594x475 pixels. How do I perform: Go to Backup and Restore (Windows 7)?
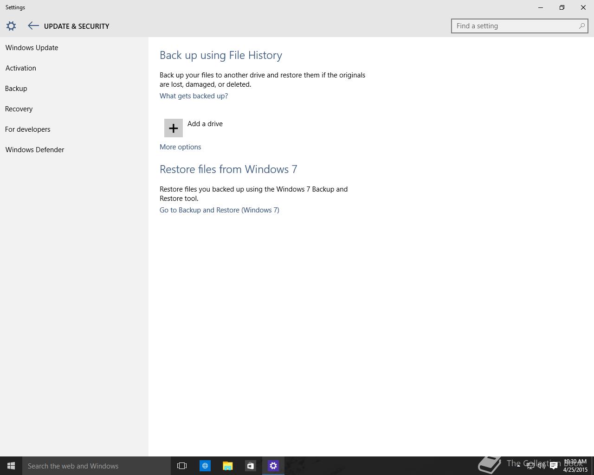[x=220, y=210]
